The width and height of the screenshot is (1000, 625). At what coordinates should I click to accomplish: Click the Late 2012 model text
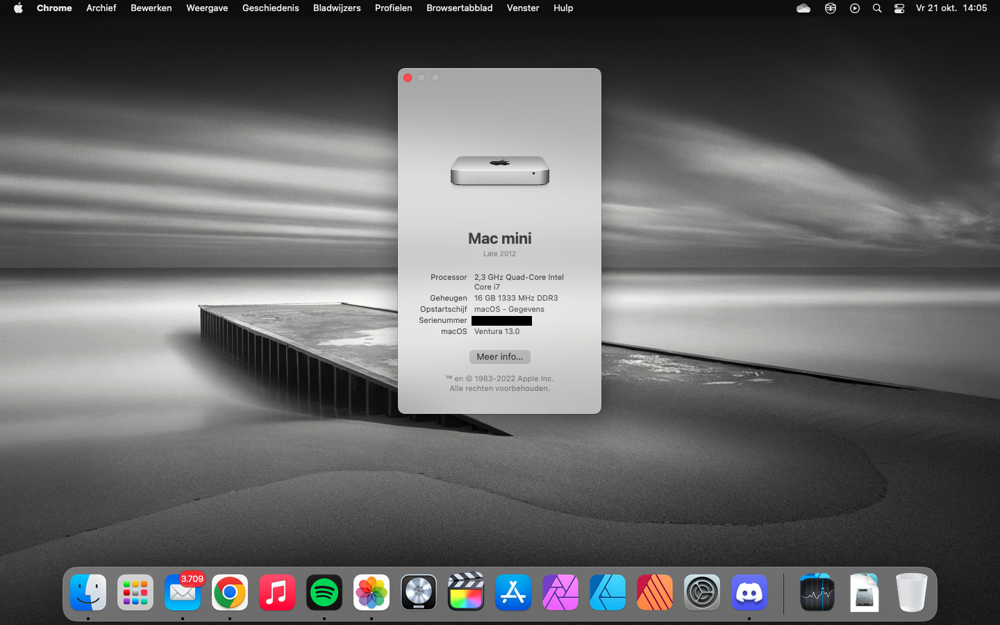pyautogui.click(x=500, y=254)
